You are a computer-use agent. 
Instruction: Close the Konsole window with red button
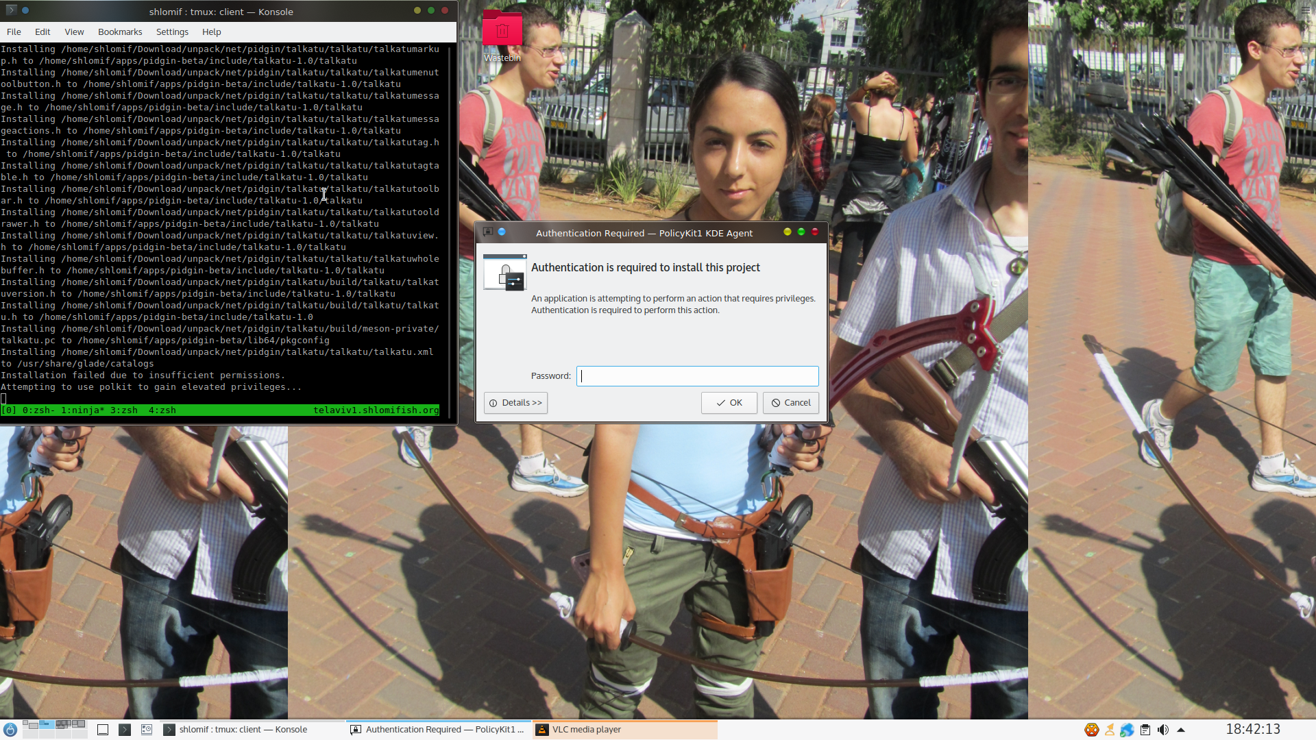coord(445,10)
